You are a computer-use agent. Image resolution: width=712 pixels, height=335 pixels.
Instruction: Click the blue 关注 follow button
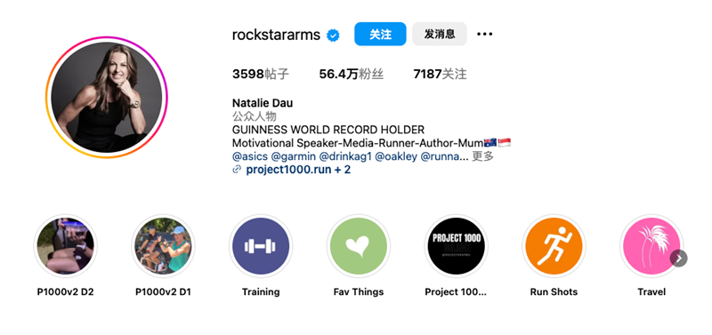(380, 34)
